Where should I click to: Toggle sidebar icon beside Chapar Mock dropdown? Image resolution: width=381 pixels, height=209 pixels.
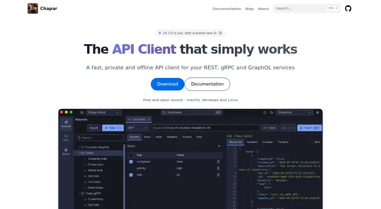[82, 113]
